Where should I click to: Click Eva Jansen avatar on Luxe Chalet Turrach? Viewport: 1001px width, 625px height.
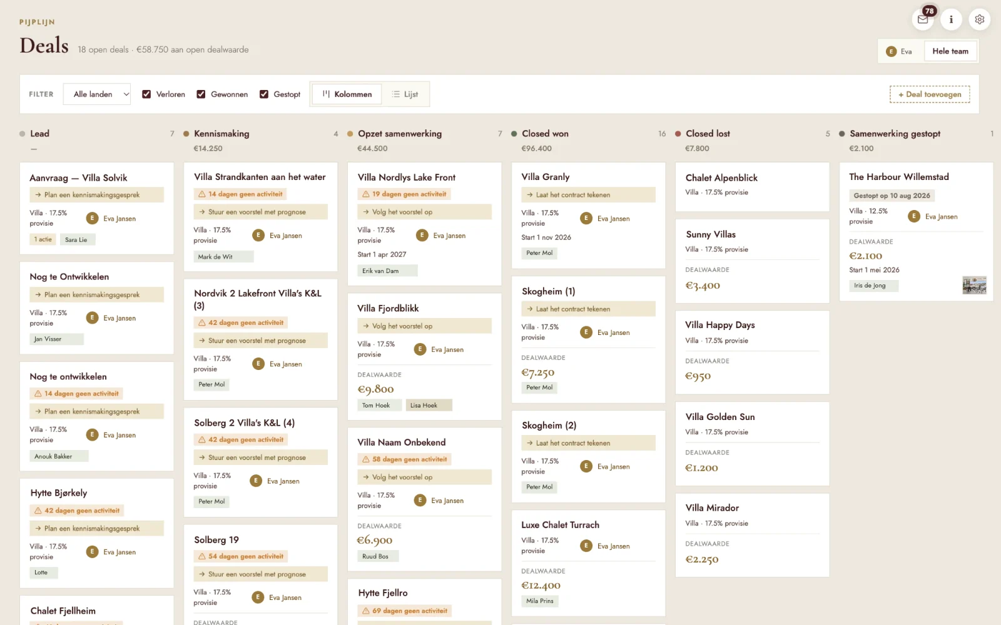point(586,546)
